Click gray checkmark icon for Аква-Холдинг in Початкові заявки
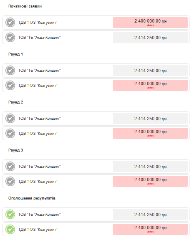 tap(10, 38)
